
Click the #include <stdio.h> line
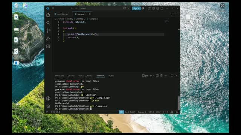[x=75, y=22]
